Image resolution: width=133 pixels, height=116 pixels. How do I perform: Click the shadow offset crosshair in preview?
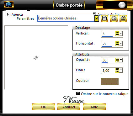pyautogui.click(x=36, y=58)
